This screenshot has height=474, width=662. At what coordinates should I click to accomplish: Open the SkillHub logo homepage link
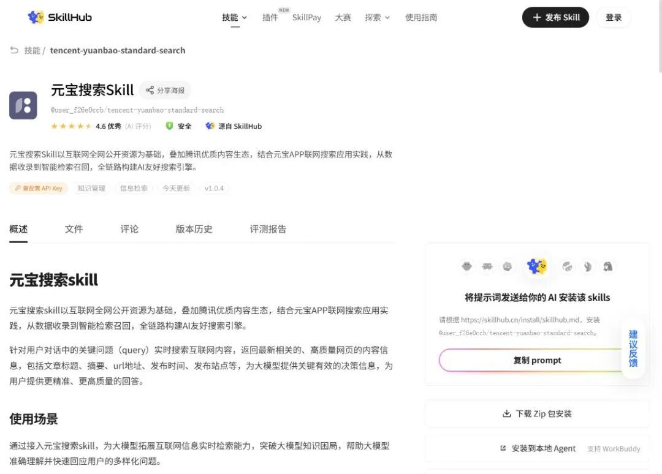click(59, 17)
